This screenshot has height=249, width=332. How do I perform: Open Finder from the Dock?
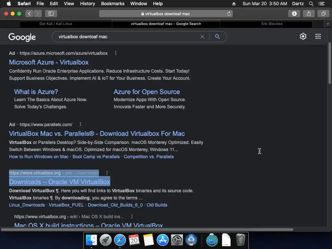click(x=91, y=240)
